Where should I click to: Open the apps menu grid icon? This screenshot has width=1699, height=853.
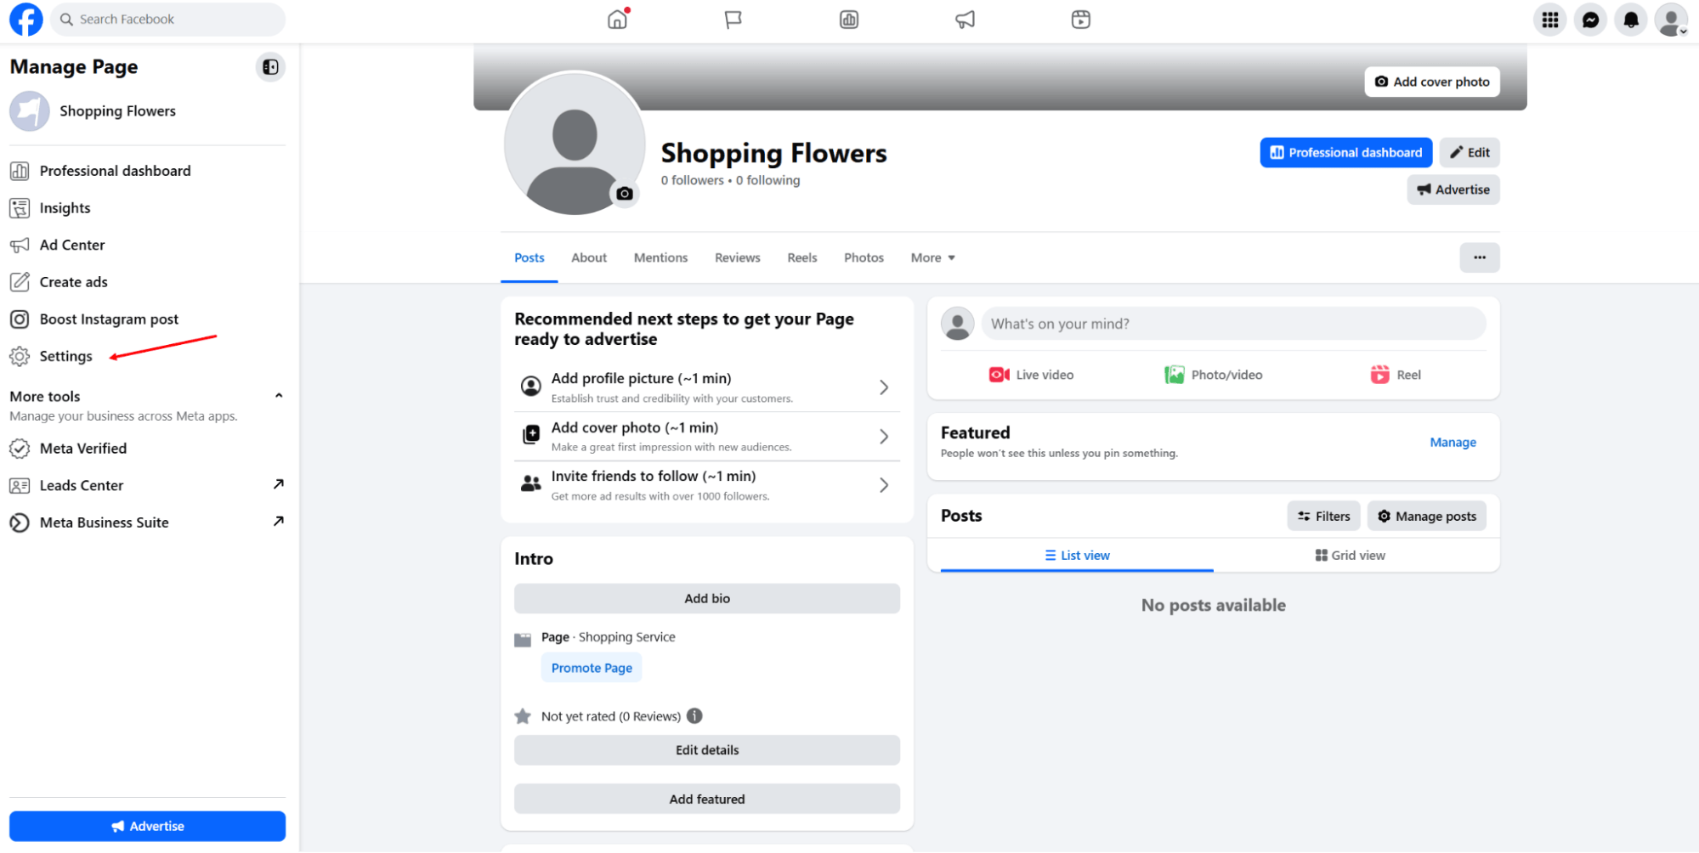[x=1549, y=19]
